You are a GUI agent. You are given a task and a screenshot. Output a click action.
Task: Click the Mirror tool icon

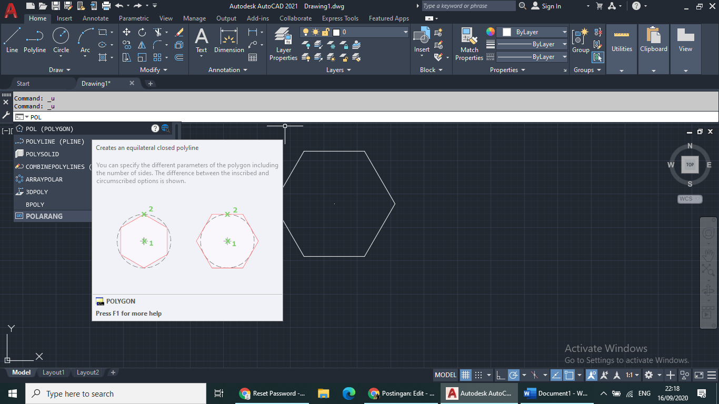[x=142, y=45]
